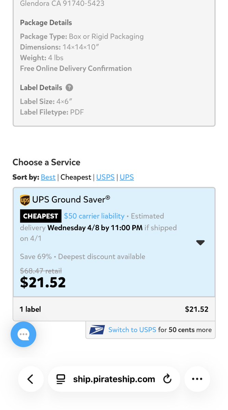Click the 1 label total row
Image resolution: width=228 pixels, height=410 pixels.
pyautogui.click(x=114, y=309)
